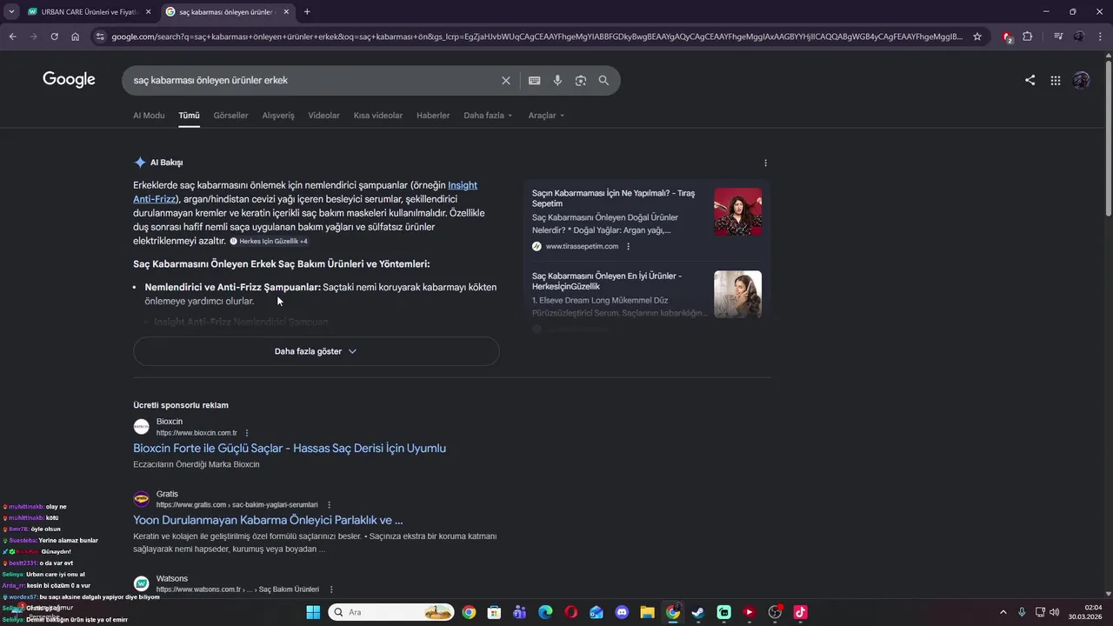1113x626 pixels.
Task: Open the options menu for Bioxcin ad
Action: click(x=247, y=433)
